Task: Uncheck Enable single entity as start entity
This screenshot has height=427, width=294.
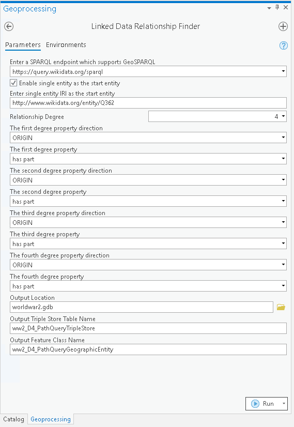Action: [x=13, y=83]
